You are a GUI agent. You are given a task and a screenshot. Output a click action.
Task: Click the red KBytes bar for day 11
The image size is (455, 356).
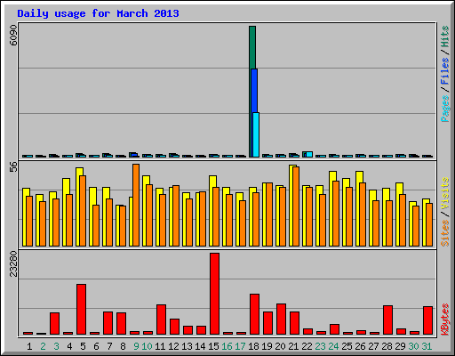(x=161, y=320)
